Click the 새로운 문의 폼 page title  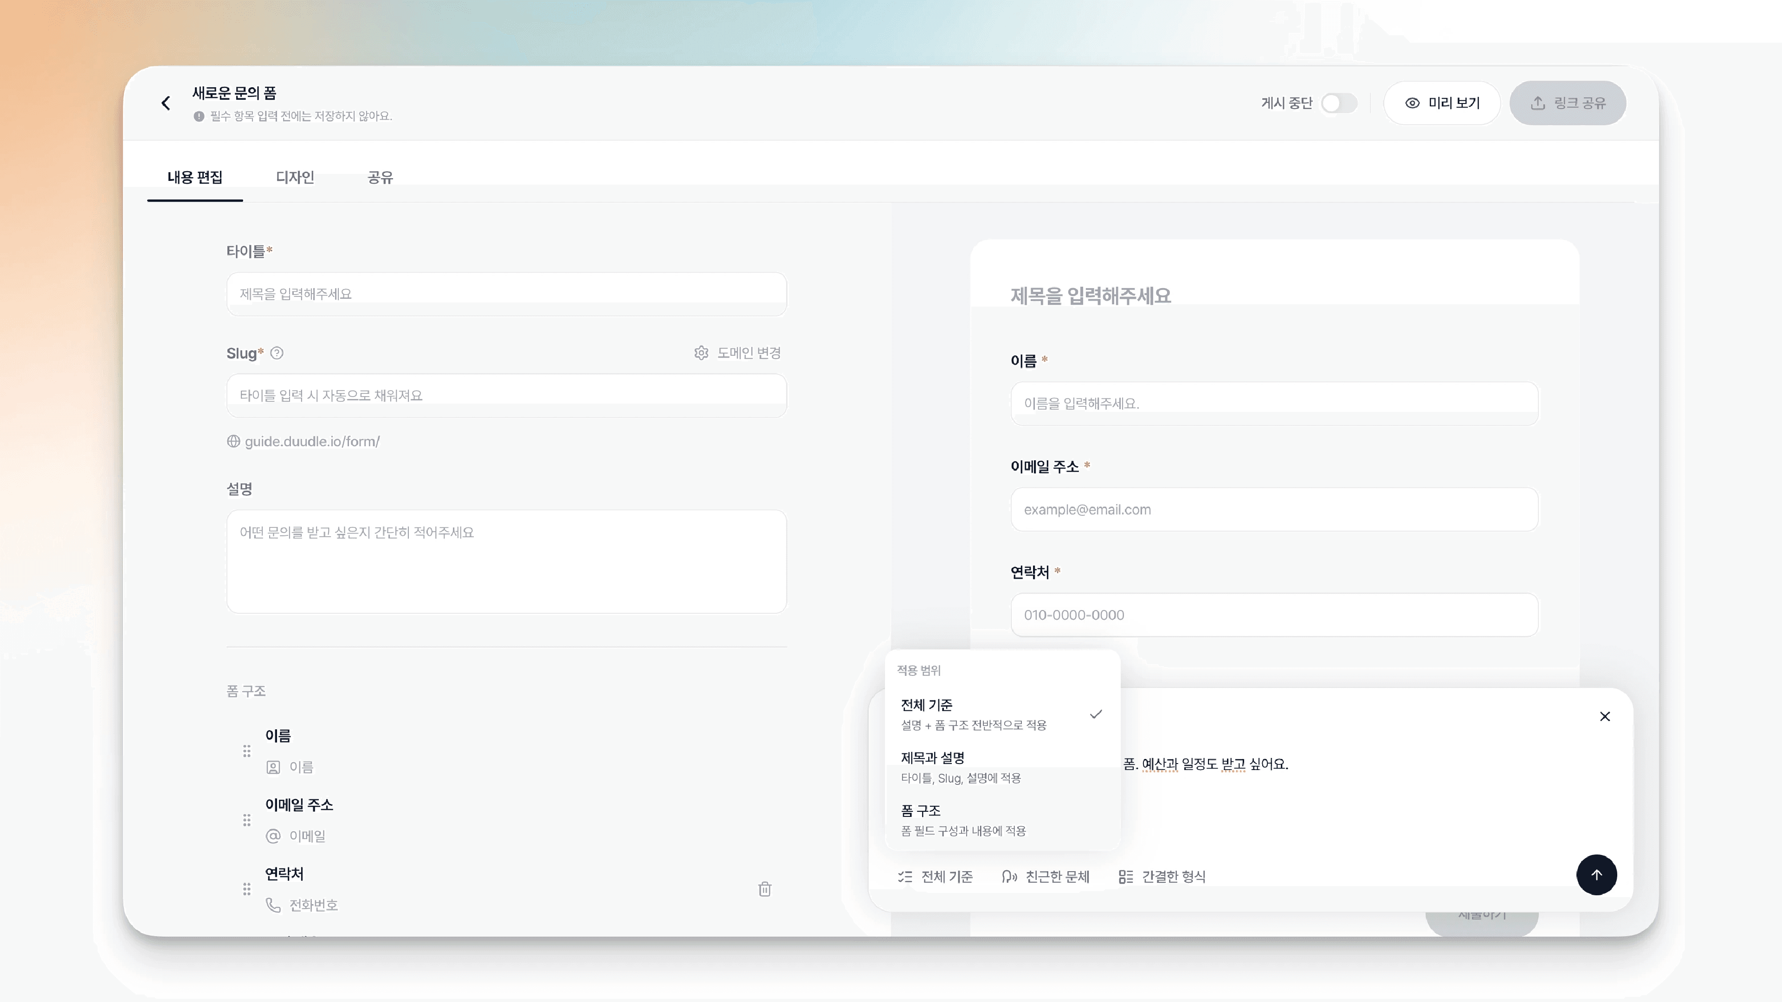(x=234, y=93)
